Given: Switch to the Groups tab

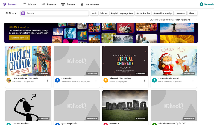Looking at the screenshot, I should coord(68,4).
